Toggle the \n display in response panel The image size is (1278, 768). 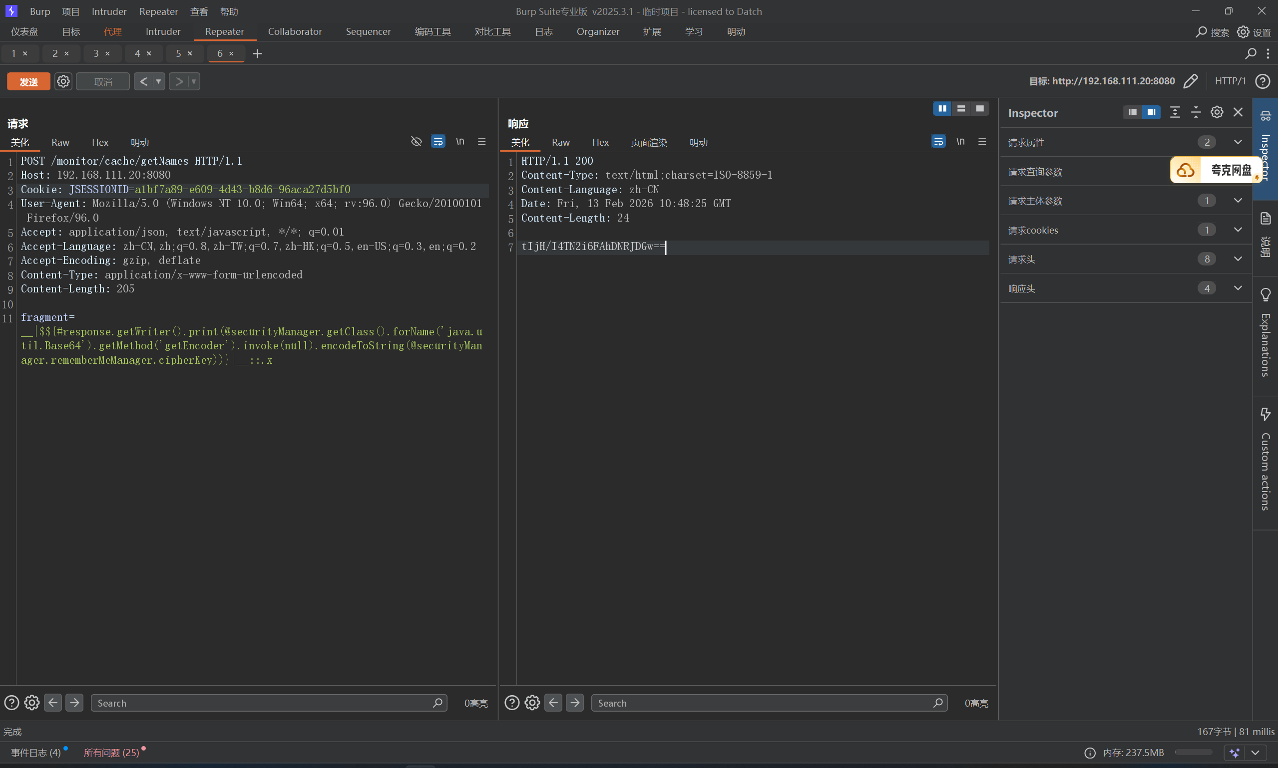click(x=960, y=142)
